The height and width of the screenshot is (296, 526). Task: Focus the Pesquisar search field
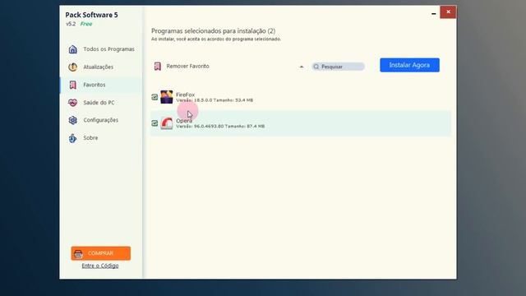tap(338, 67)
